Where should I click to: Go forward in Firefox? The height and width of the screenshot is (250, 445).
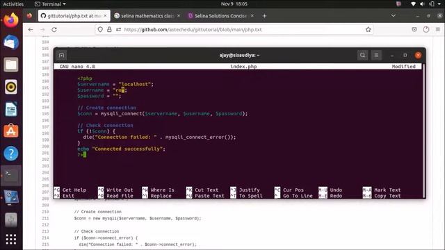[x=42, y=29]
